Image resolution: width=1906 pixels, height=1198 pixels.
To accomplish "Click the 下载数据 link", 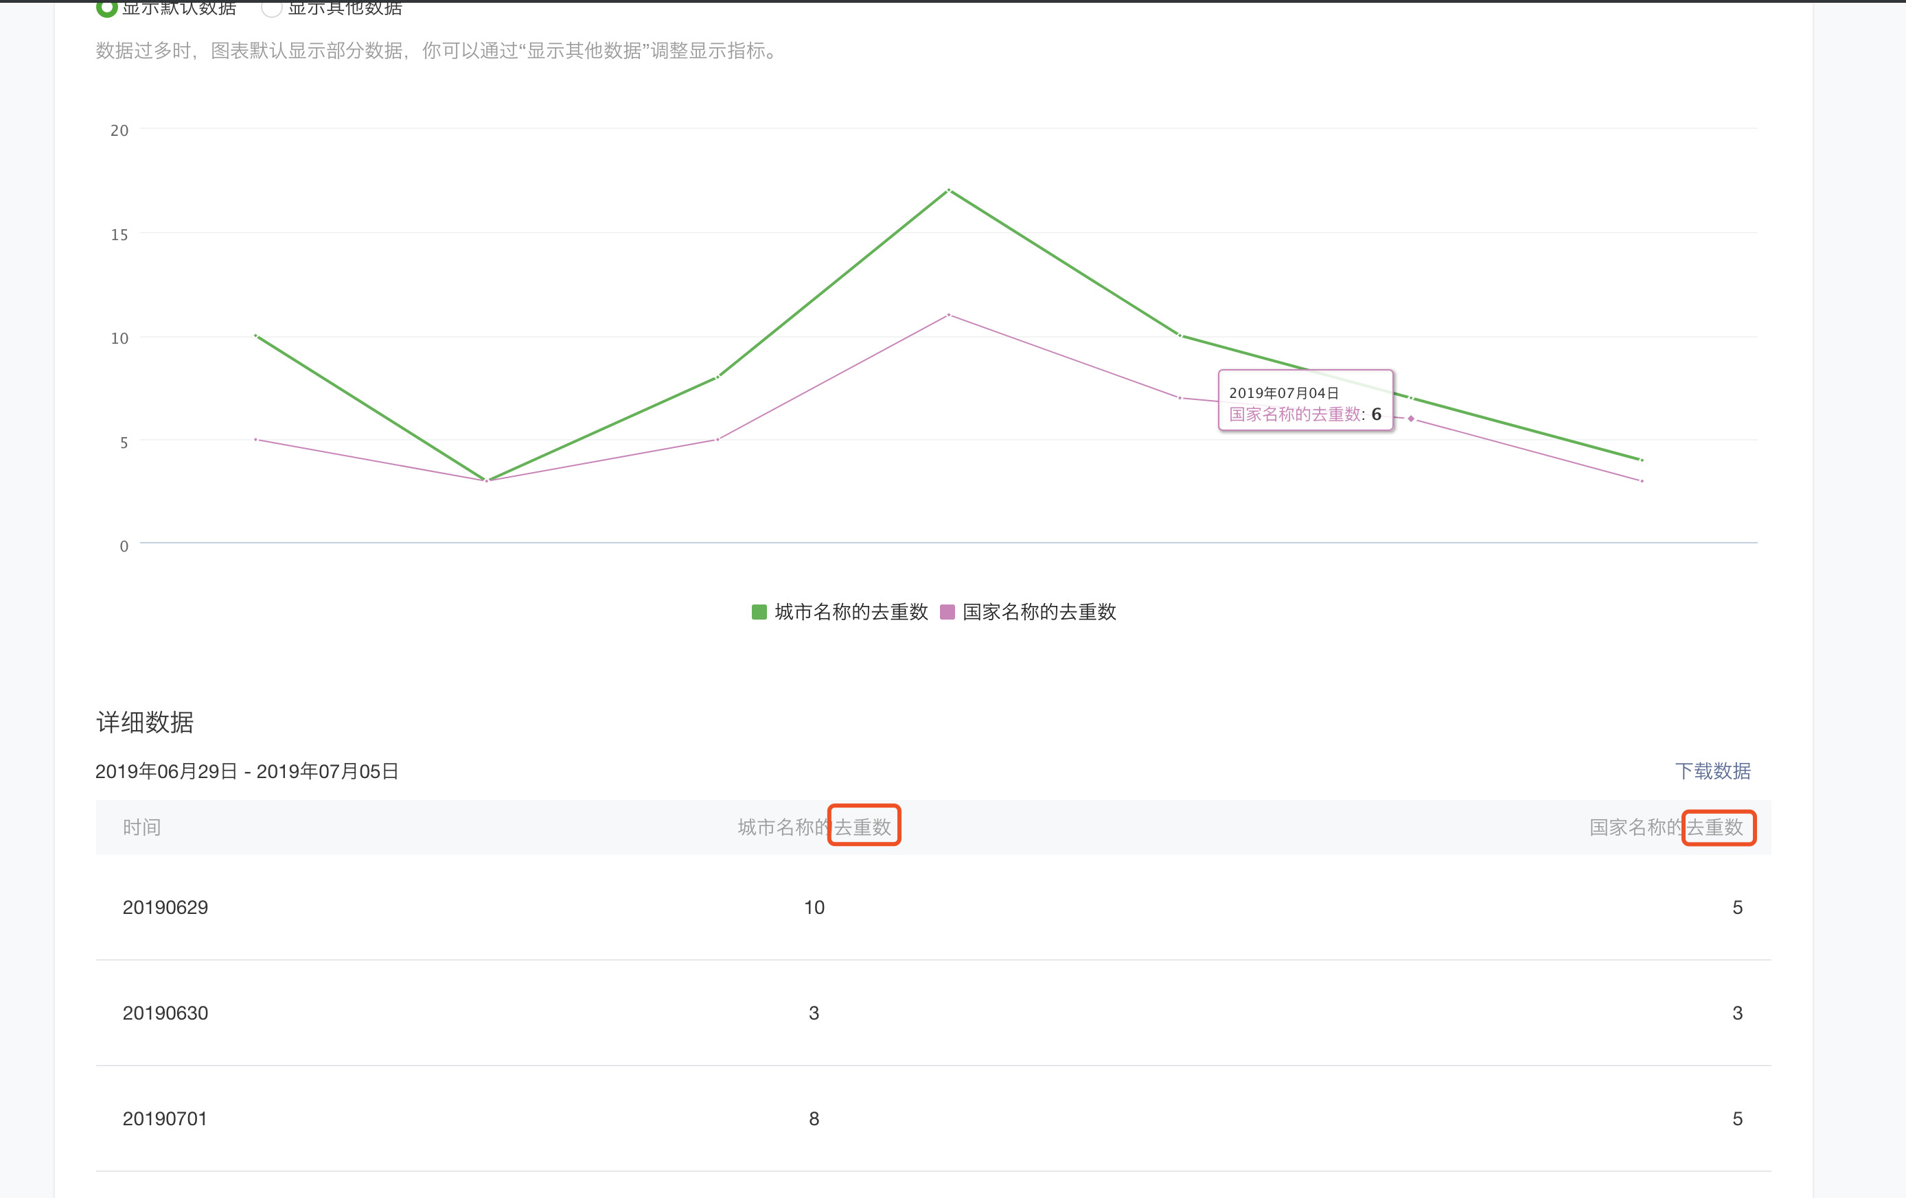I will (x=1712, y=771).
